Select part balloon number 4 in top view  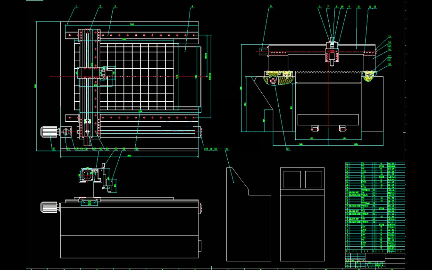(x=192, y=7)
